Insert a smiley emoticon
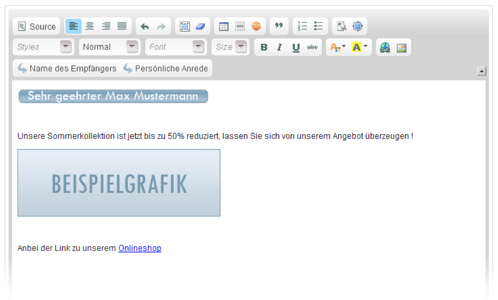 (x=256, y=26)
